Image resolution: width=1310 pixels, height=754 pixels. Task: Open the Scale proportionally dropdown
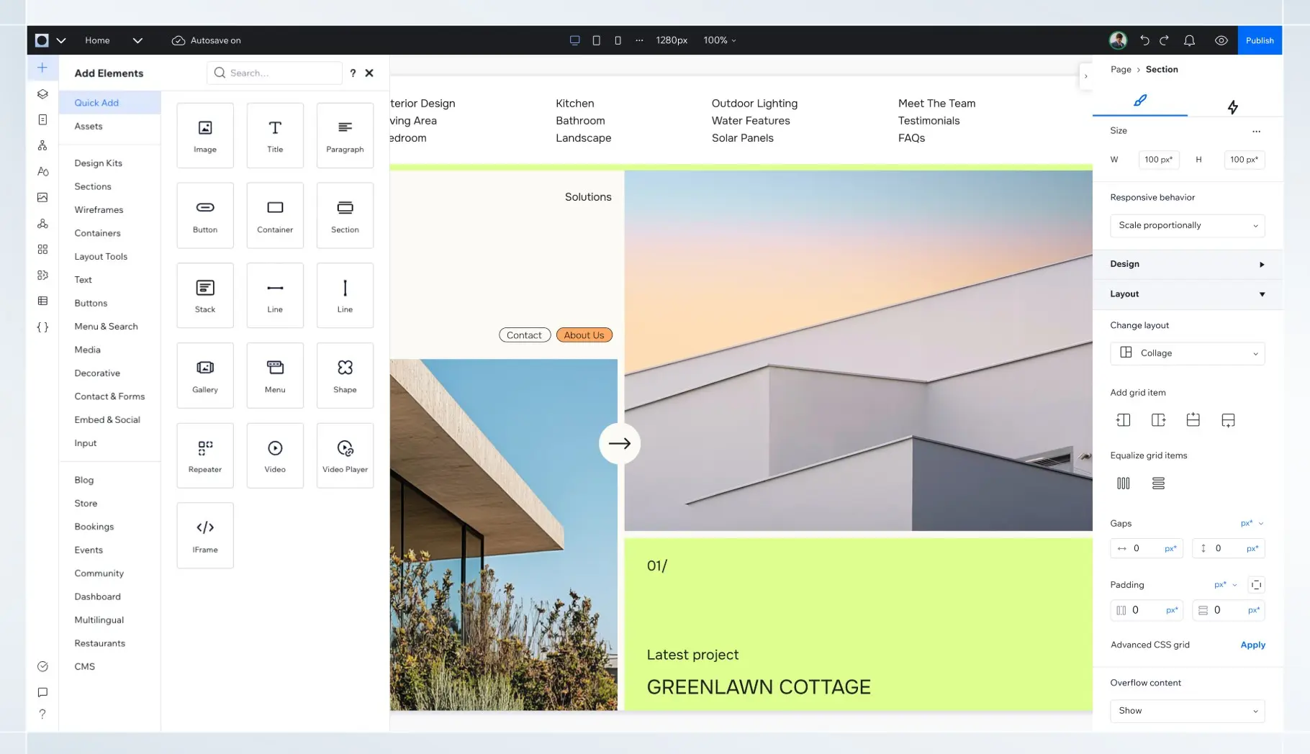tap(1187, 225)
